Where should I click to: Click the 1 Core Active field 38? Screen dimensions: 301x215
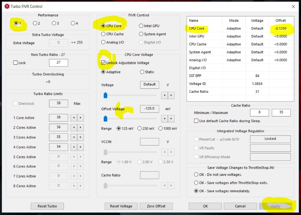[x=58, y=117]
